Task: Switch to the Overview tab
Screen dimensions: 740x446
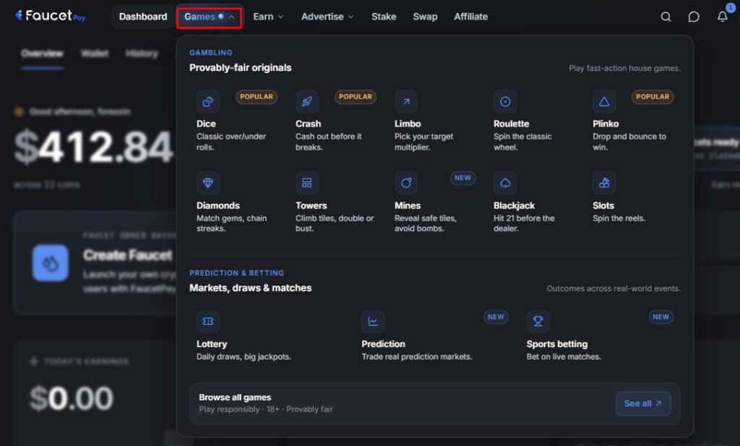Action: (x=42, y=53)
